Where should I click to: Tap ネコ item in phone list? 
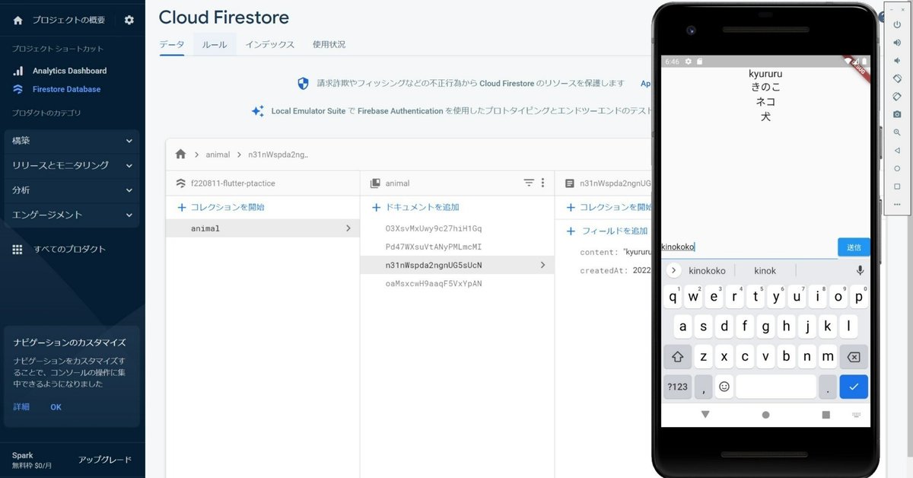(765, 101)
